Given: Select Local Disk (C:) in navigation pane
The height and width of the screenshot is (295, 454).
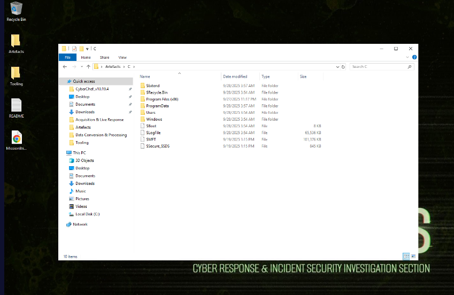Looking at the screenshot, I should [87, 214].
